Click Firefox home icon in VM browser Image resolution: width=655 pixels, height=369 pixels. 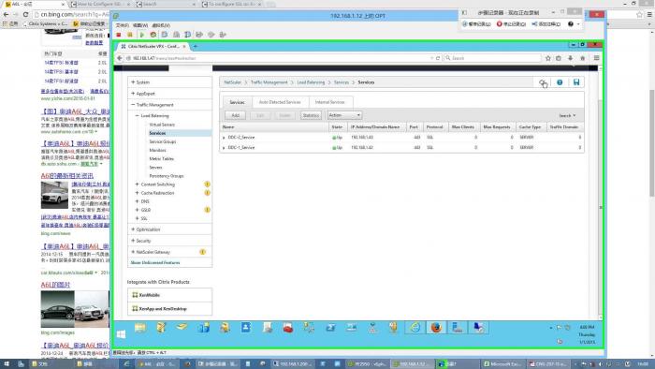(582, 58)
